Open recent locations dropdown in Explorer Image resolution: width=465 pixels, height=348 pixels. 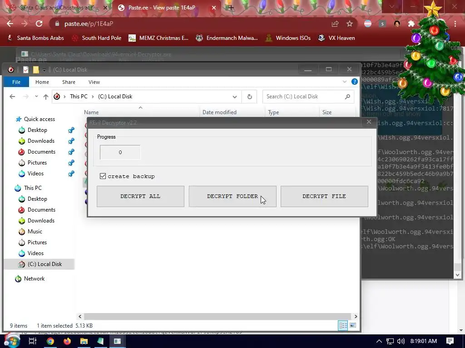36,97
